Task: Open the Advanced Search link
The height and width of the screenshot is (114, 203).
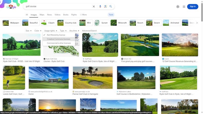Action: coord(89,31)
